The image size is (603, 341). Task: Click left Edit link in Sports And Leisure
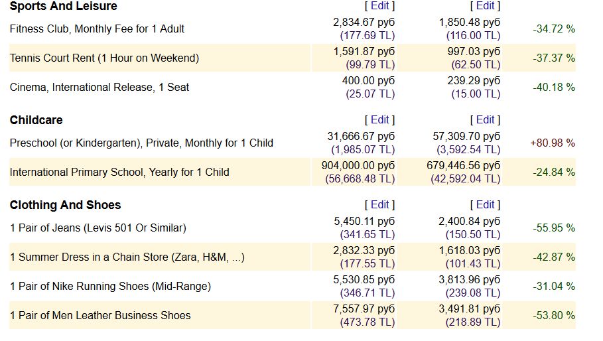click(379, 5)
